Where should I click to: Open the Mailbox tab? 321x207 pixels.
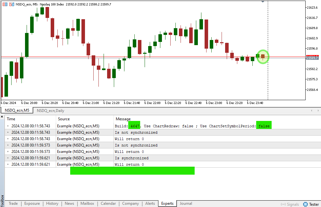(87, 203)
